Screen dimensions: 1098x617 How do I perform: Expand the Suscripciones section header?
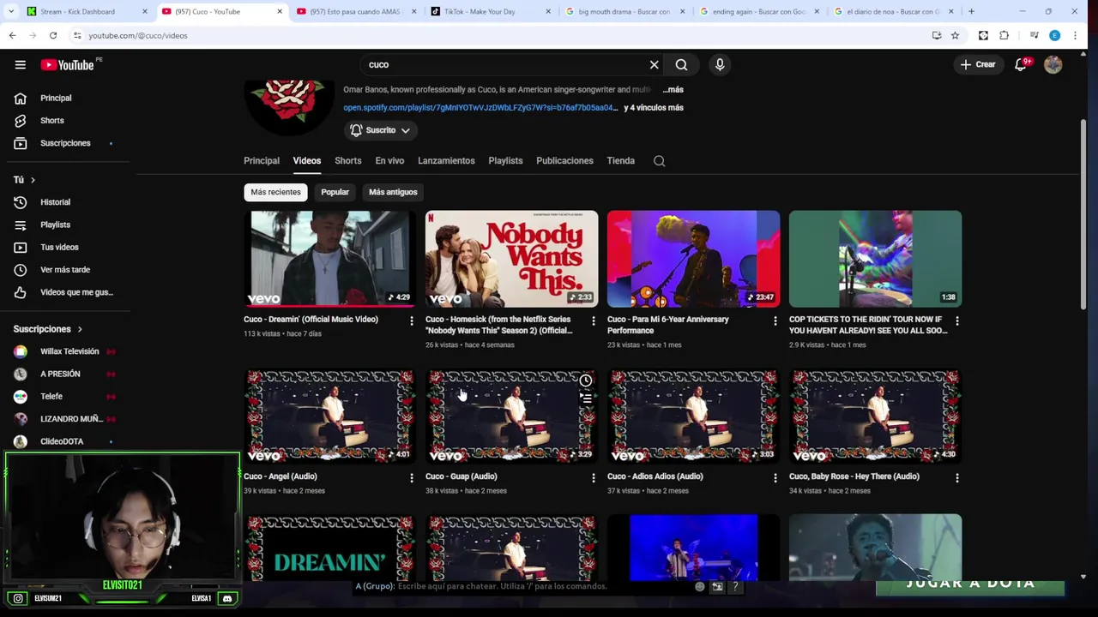pyautogui.click(x=47, y=329)
